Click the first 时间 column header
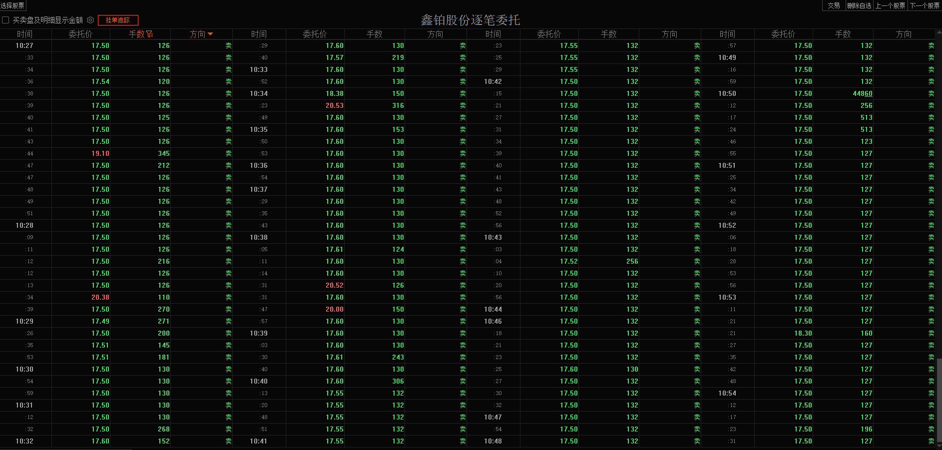 pyautogui.click(x=24, y=34)
